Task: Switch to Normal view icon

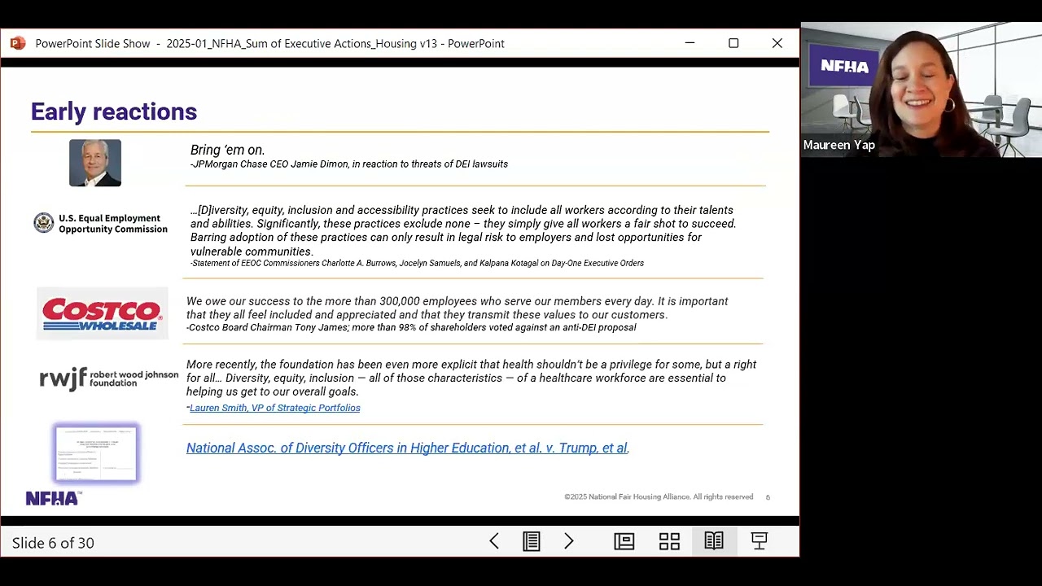Action: coord(624,541)
